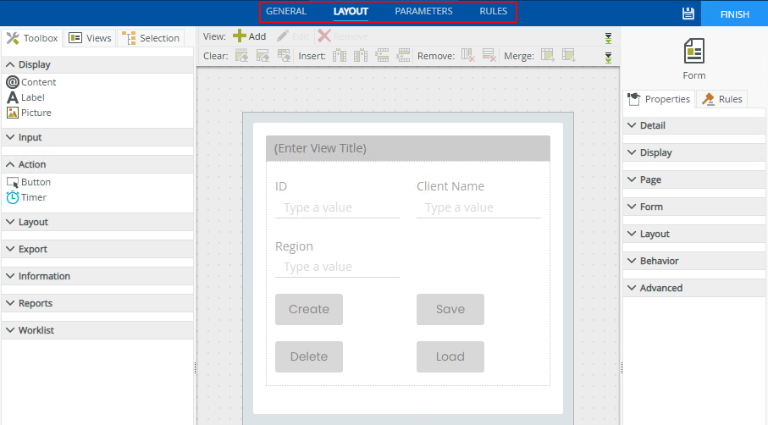Open the Views tab in left panel
Viewport: 768px width, 425px height.
[90, 38]
